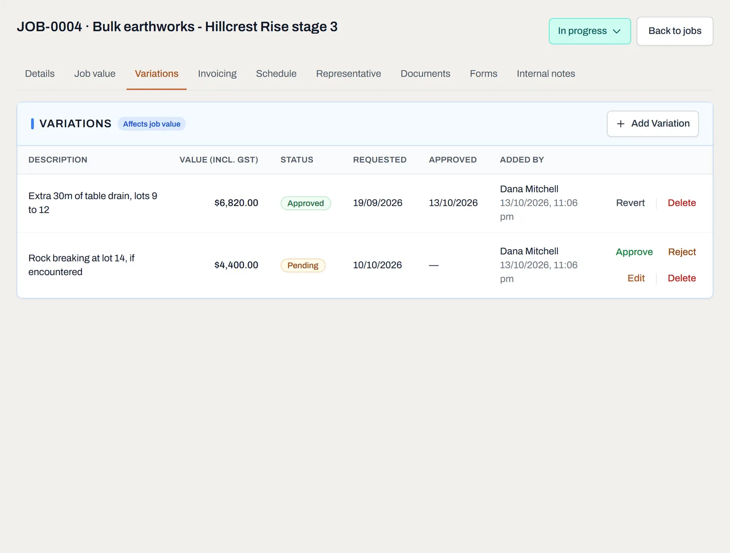Open the Internal notes tab
This screenshot has width=730, height=553.
click(546, 74)
